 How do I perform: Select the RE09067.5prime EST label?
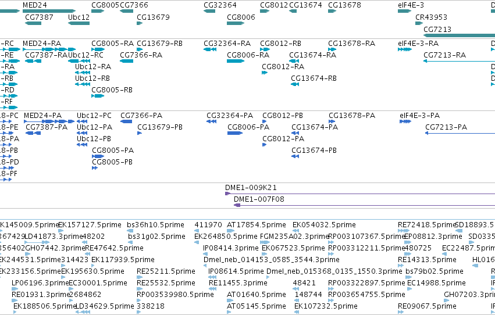[427, 306]
